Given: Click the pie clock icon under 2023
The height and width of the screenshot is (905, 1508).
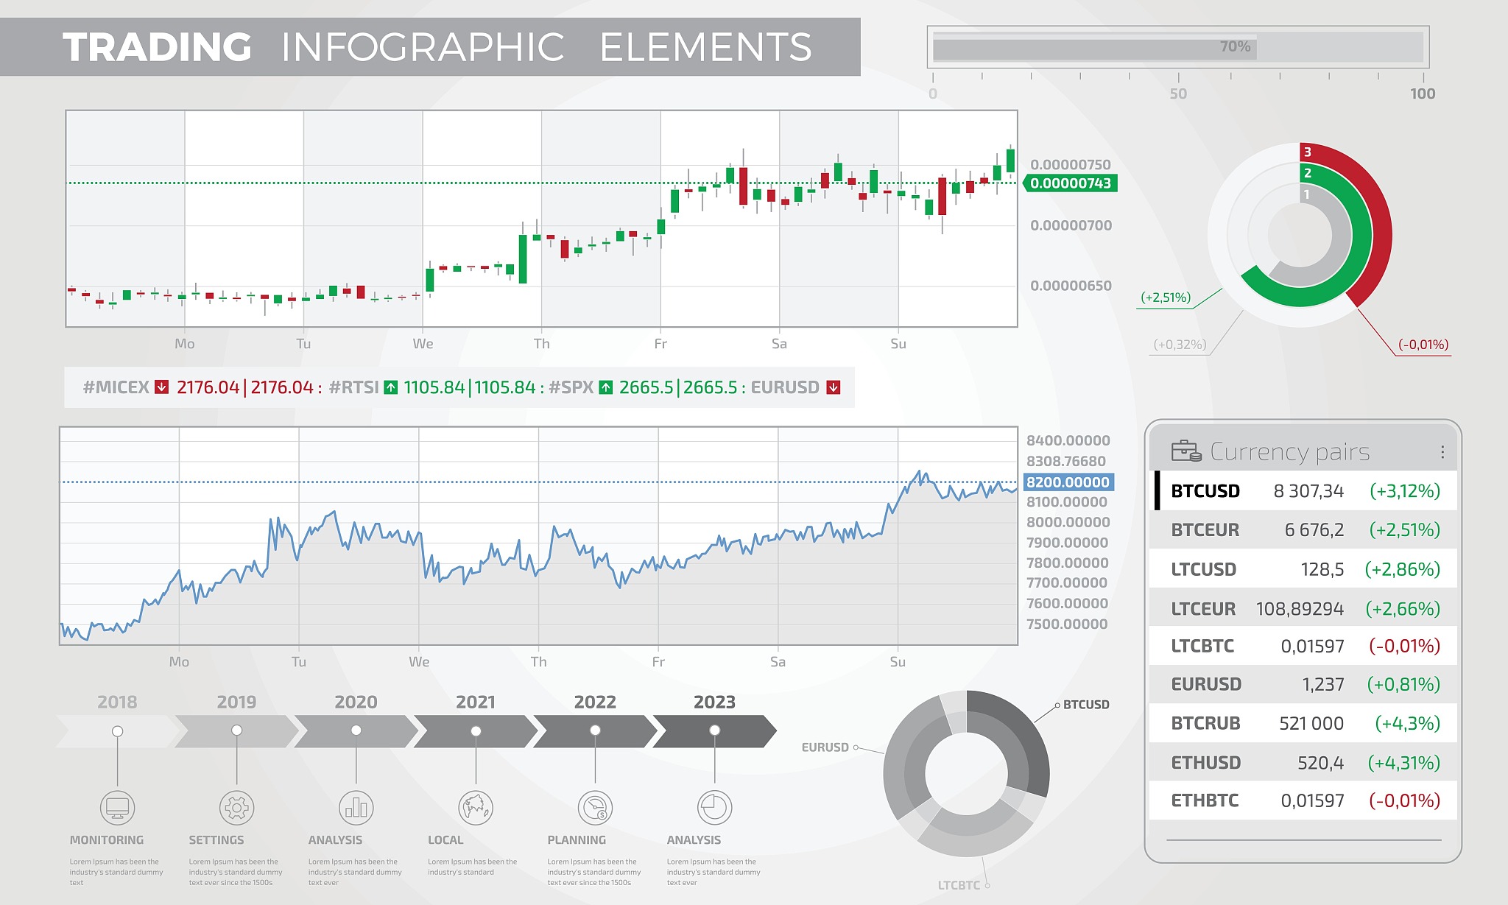Looking at the screenshot, I should click(x=714, y=808).
